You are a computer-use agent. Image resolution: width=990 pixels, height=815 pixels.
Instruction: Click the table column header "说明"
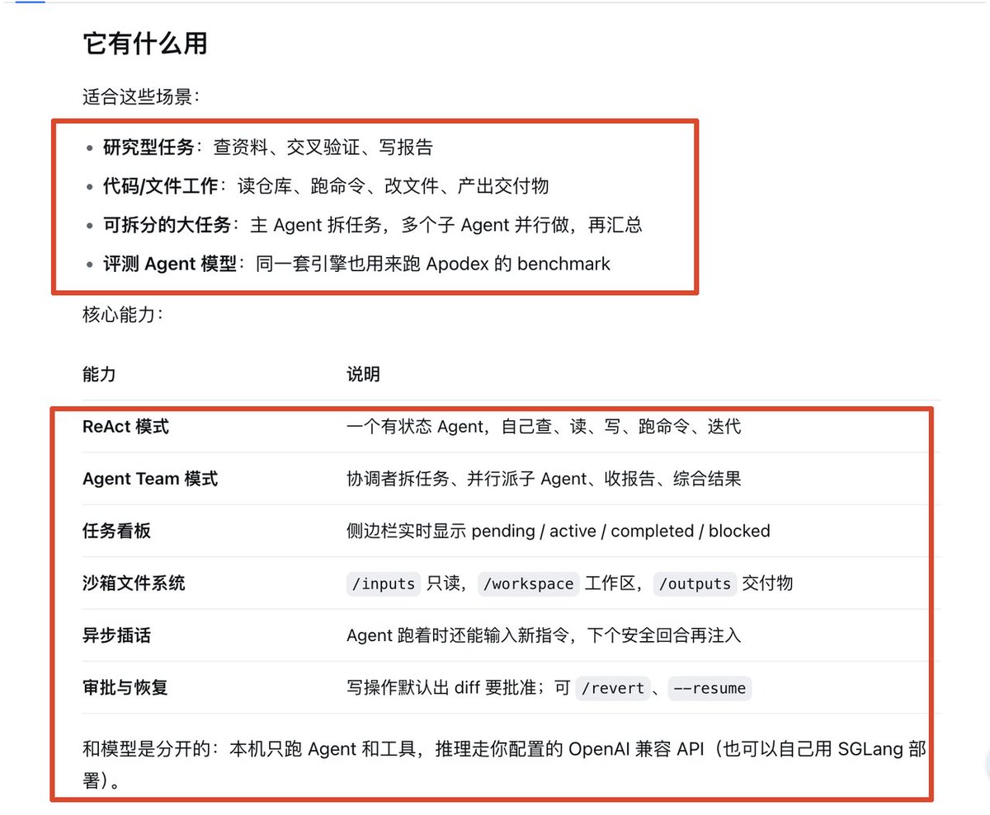click(363, 375)
